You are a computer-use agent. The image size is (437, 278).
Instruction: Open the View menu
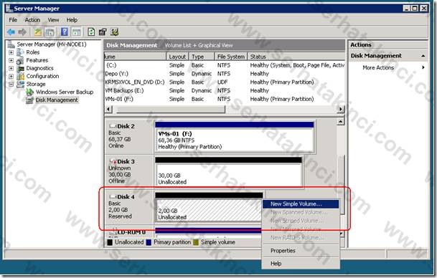pos(53,20)
